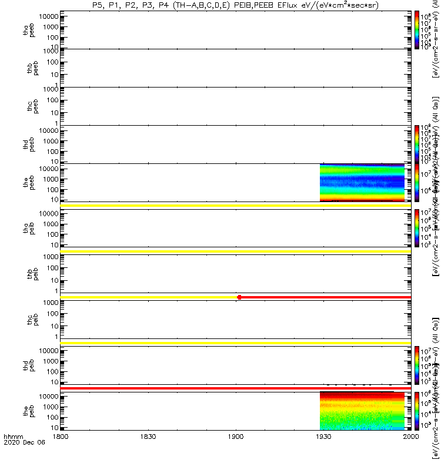The height and width of the screenshot is (470, 441).
Task: Select the 'thc peeb' panel label
Action: (x=32, y=106)
